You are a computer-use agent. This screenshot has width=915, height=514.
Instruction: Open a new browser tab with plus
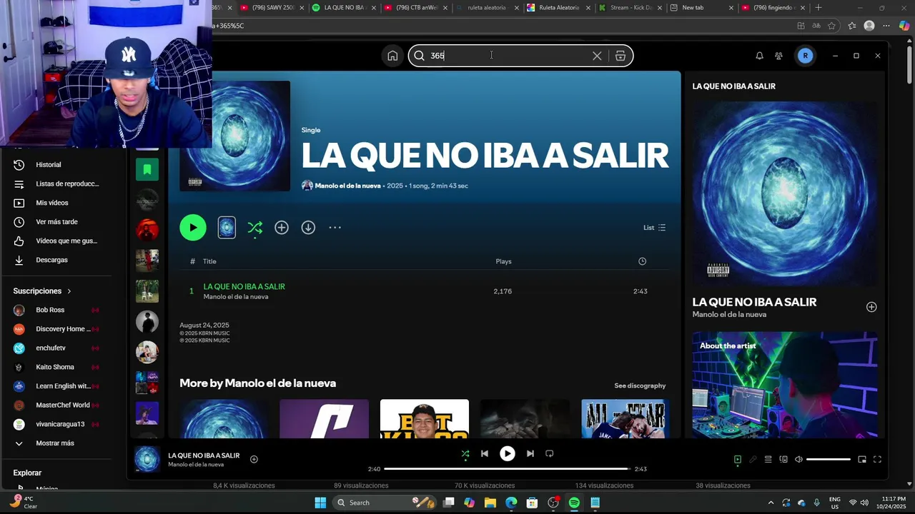coord(818,8)
